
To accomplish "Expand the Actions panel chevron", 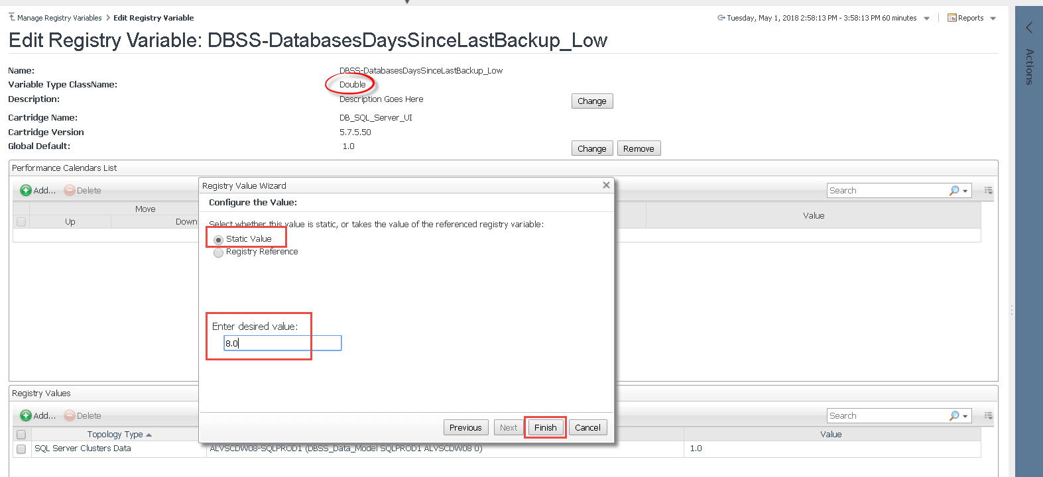I will click(x=1029, y=27).
